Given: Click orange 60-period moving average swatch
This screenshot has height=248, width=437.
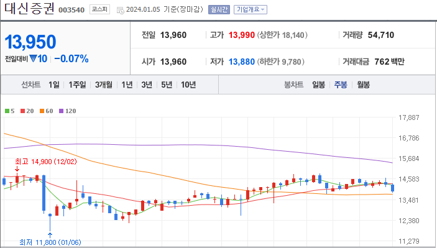Looking at the screenshot, I should pyautogui.click(x=42, y=111).
